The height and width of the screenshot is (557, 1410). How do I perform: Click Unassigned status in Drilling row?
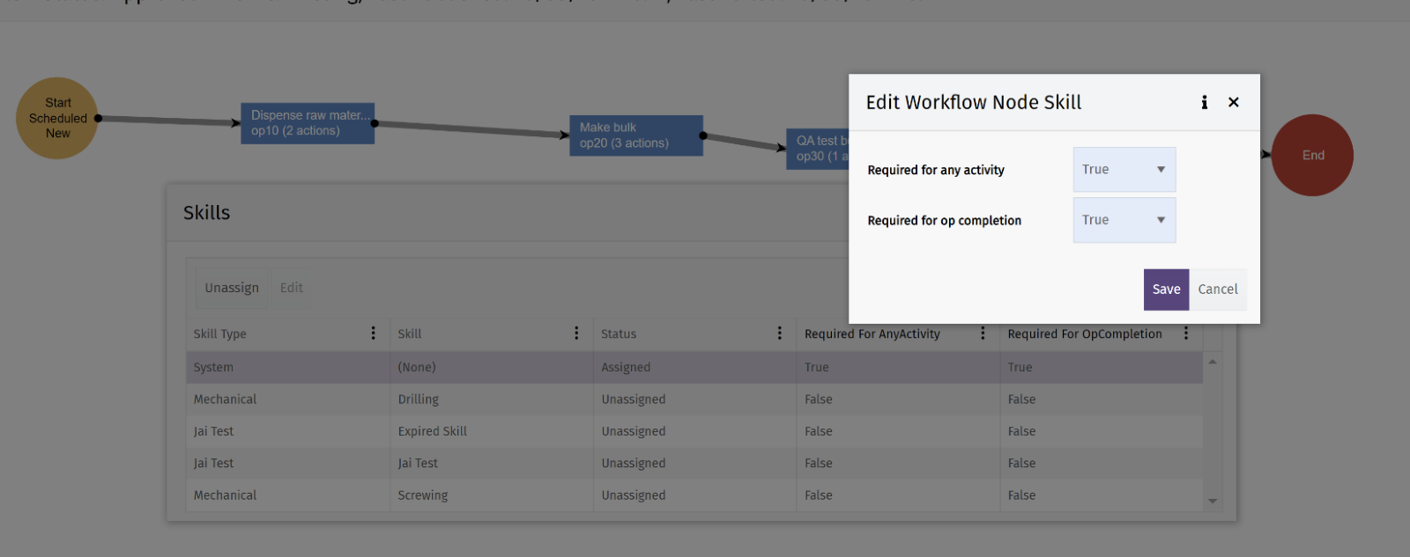[x=694, y=399]
